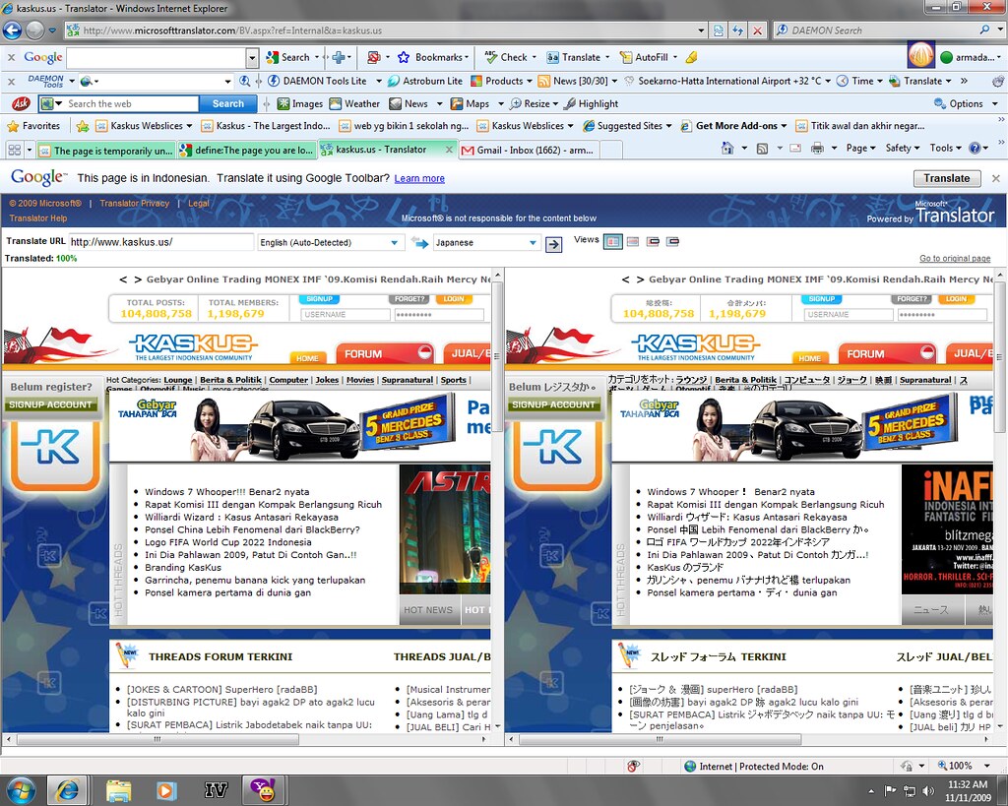Select the translation with hover original view
Image resolution: width=1008 pixels, height=806 pixels.
(673, 242)
